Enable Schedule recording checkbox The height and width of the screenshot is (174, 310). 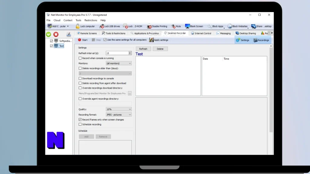(x=80, y=124)
